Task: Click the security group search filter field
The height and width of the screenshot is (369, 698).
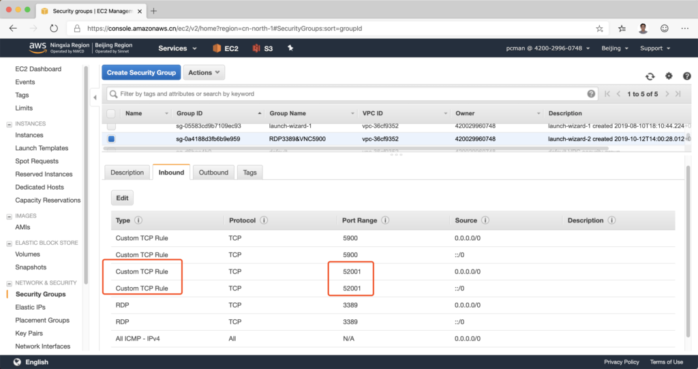Action: point(351,94)
